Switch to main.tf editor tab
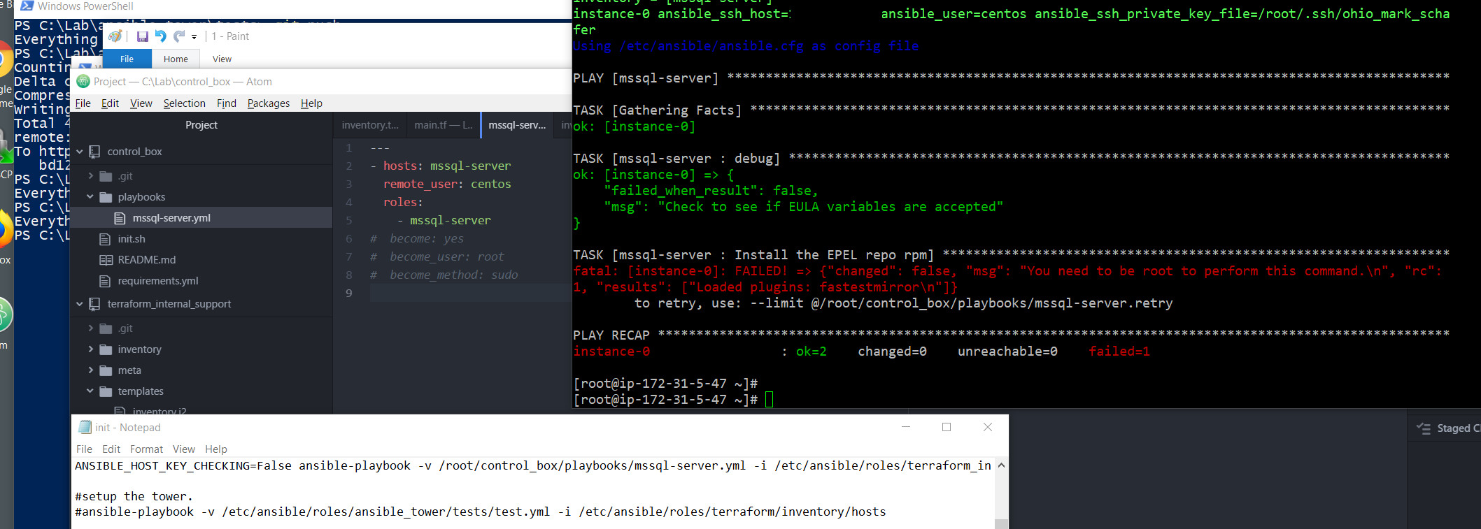Screen dimensions: 1481x529 point(443,125)
